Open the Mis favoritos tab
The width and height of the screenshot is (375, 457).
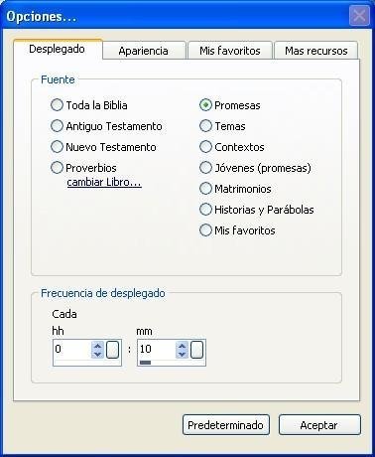pos(230,51)
